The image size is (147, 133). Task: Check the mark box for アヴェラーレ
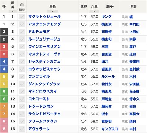pyautogui.click(x=22, y=129)
